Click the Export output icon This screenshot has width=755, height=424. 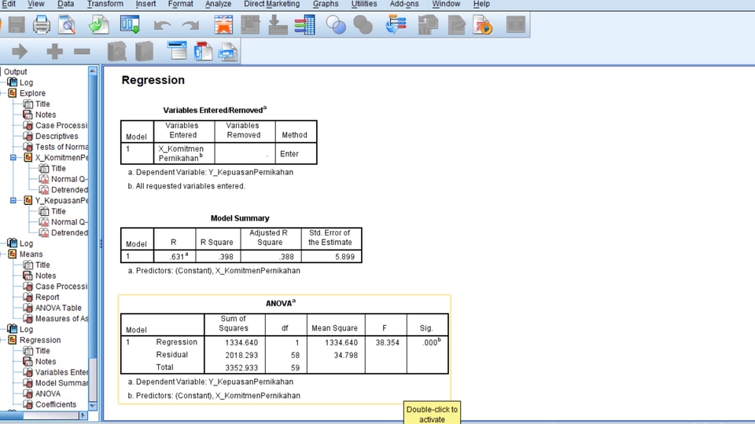pyautogui.click(x=99, y=25)
